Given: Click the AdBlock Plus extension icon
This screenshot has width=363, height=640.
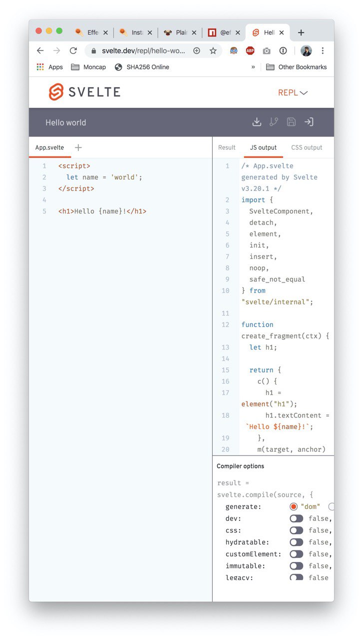Looking at the screenshot, I should [250, 50].
